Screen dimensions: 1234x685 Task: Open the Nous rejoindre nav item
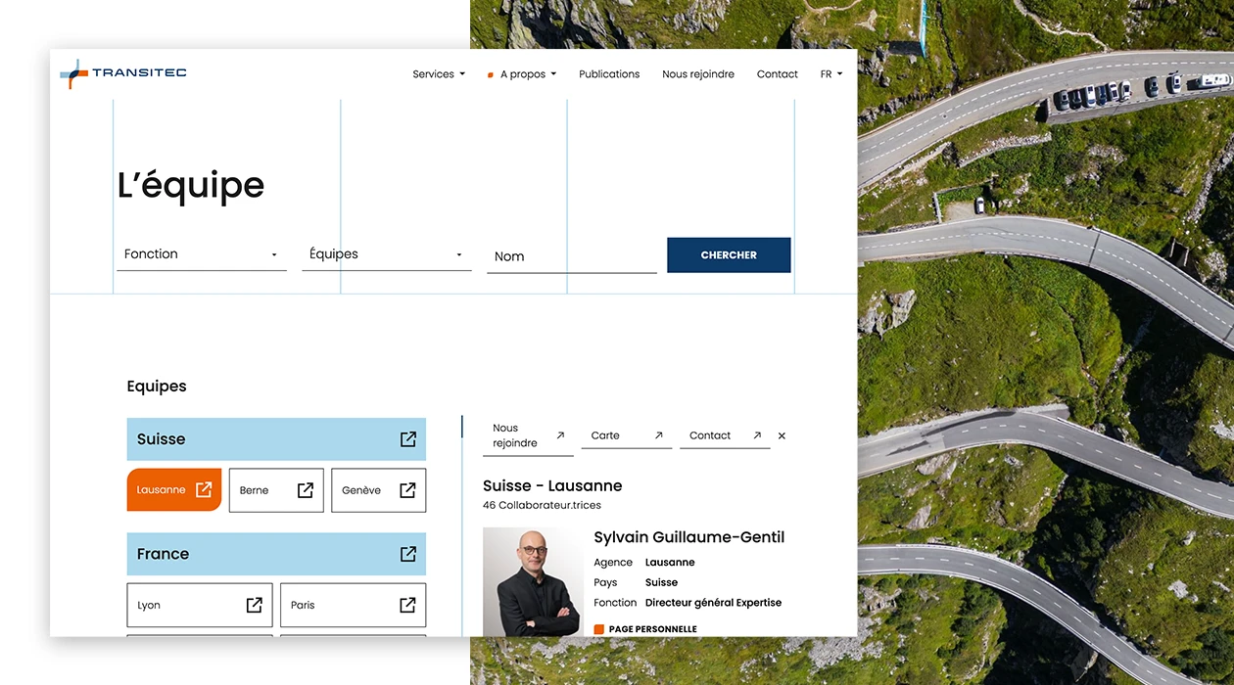click(x=697, y=74)
